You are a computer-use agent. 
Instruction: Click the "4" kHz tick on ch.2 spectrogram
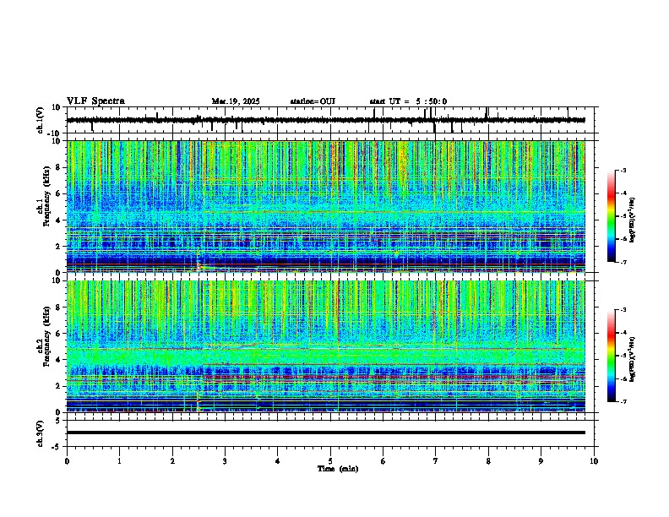click(59, 360)
